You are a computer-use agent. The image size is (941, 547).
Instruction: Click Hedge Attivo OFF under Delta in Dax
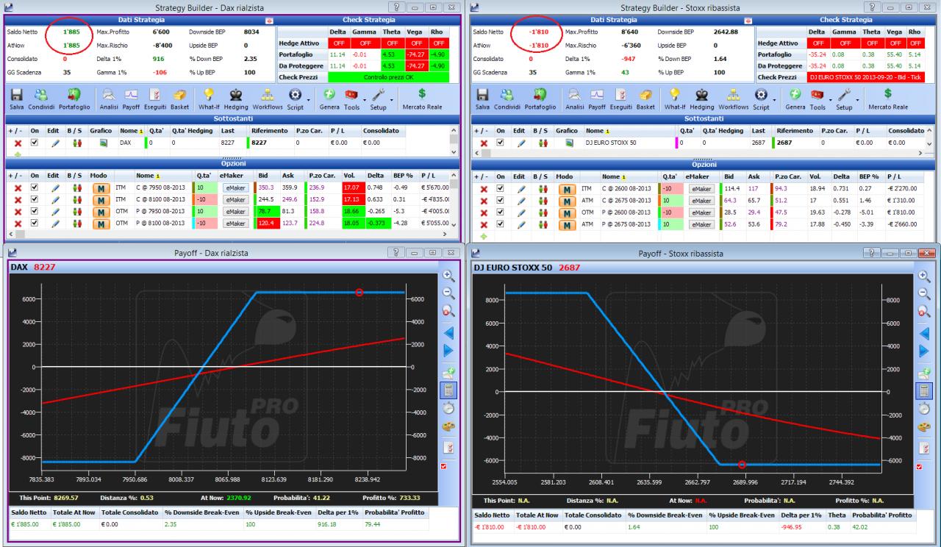(339, 43)
